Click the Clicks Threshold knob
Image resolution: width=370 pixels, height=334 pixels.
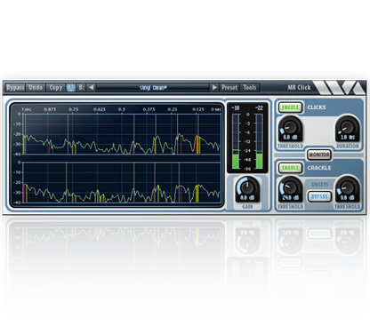click(x=291, y=127)
